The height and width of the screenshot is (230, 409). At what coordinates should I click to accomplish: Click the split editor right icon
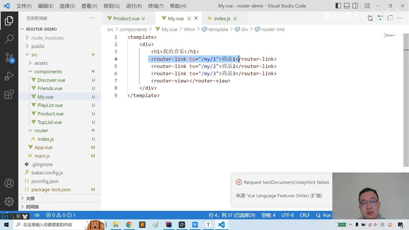[390, 18]
